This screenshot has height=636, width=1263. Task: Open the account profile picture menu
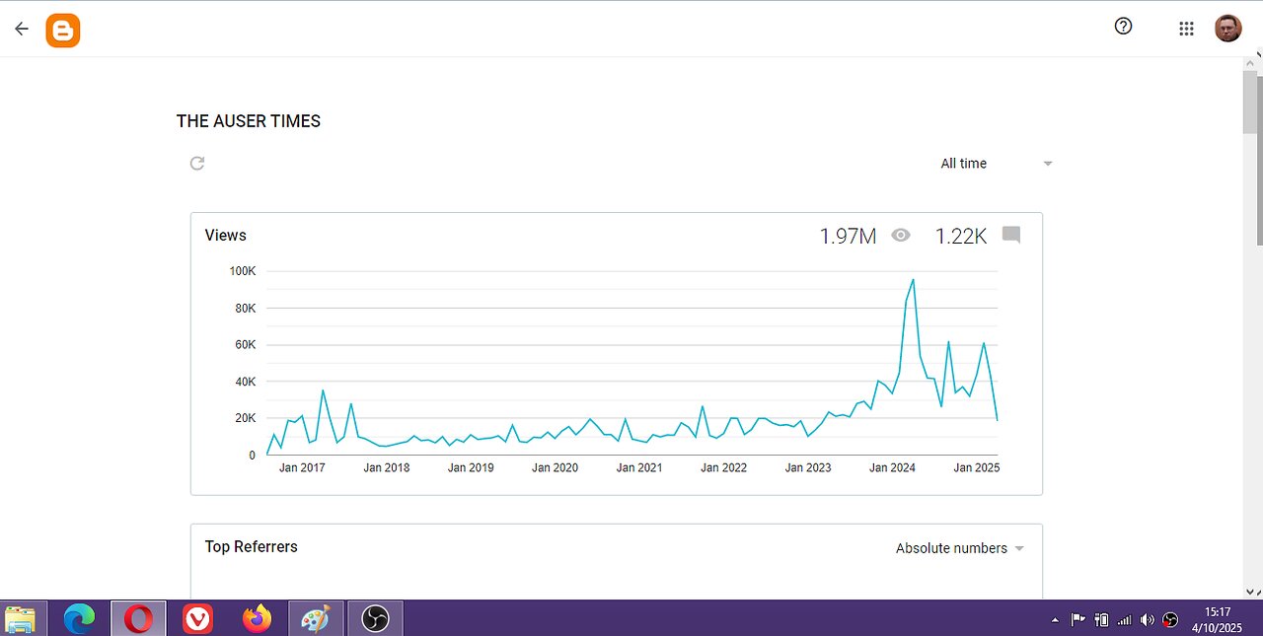tap(1227, 29)
